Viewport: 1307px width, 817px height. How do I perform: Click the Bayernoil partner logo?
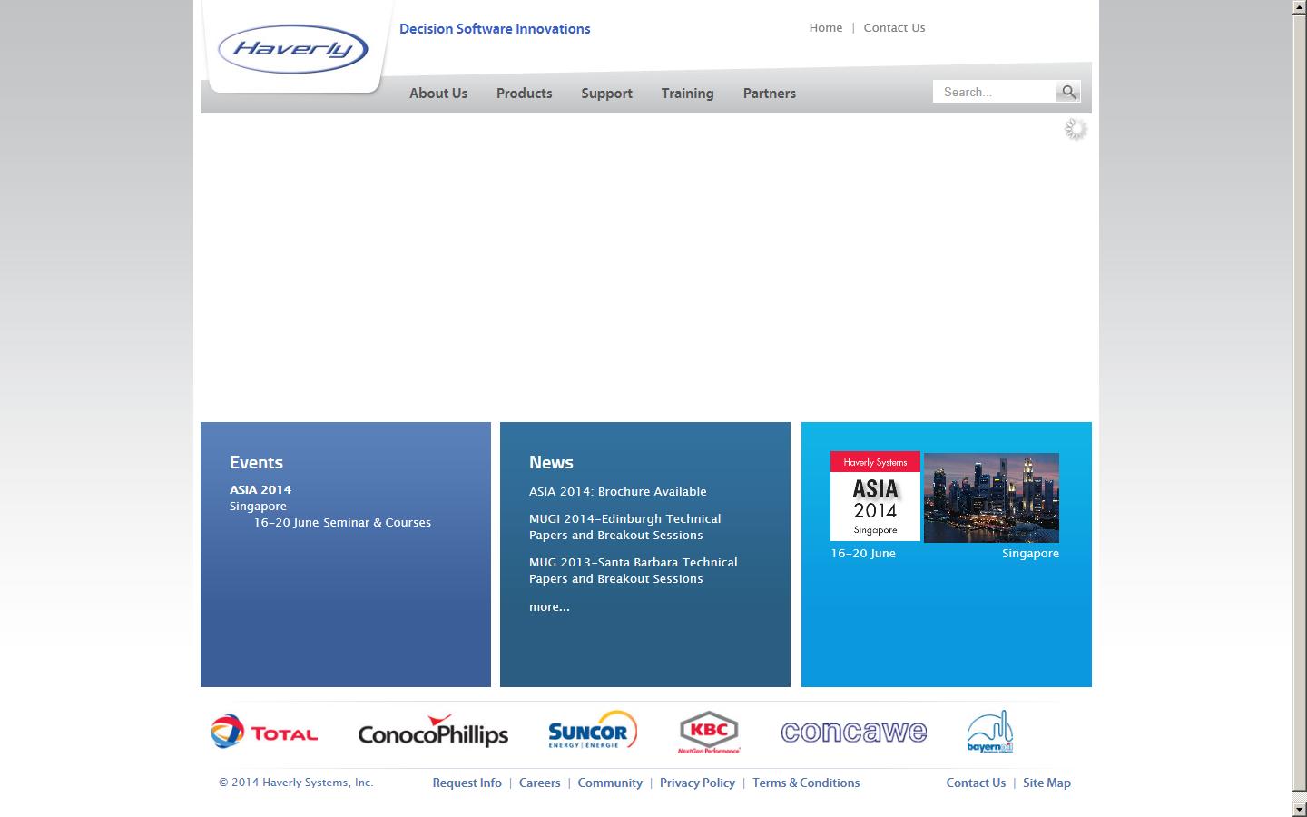point(991,730)
